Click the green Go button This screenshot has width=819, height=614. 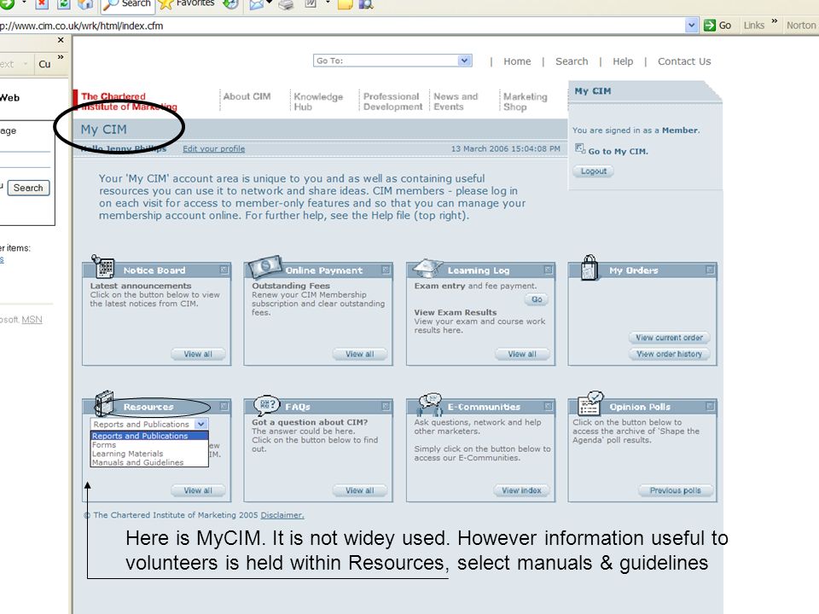pyautogui.click(x=717, y=25)
